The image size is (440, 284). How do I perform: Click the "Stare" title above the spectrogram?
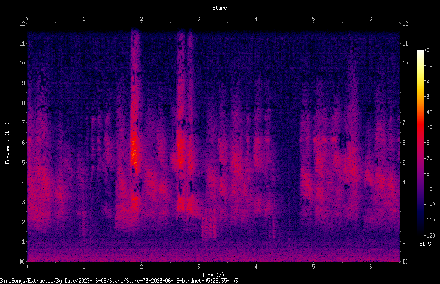click(220, 8)
